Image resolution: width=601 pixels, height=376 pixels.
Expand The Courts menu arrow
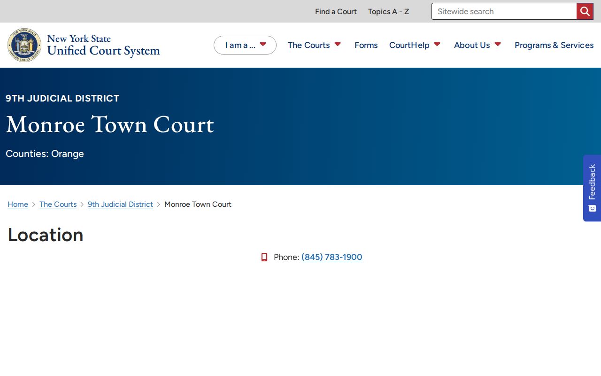[338, 45]
